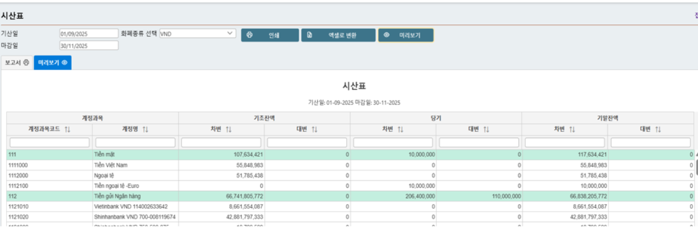Select the 미리보기 tab
The image size is (698, 232).
coord(53,63)
